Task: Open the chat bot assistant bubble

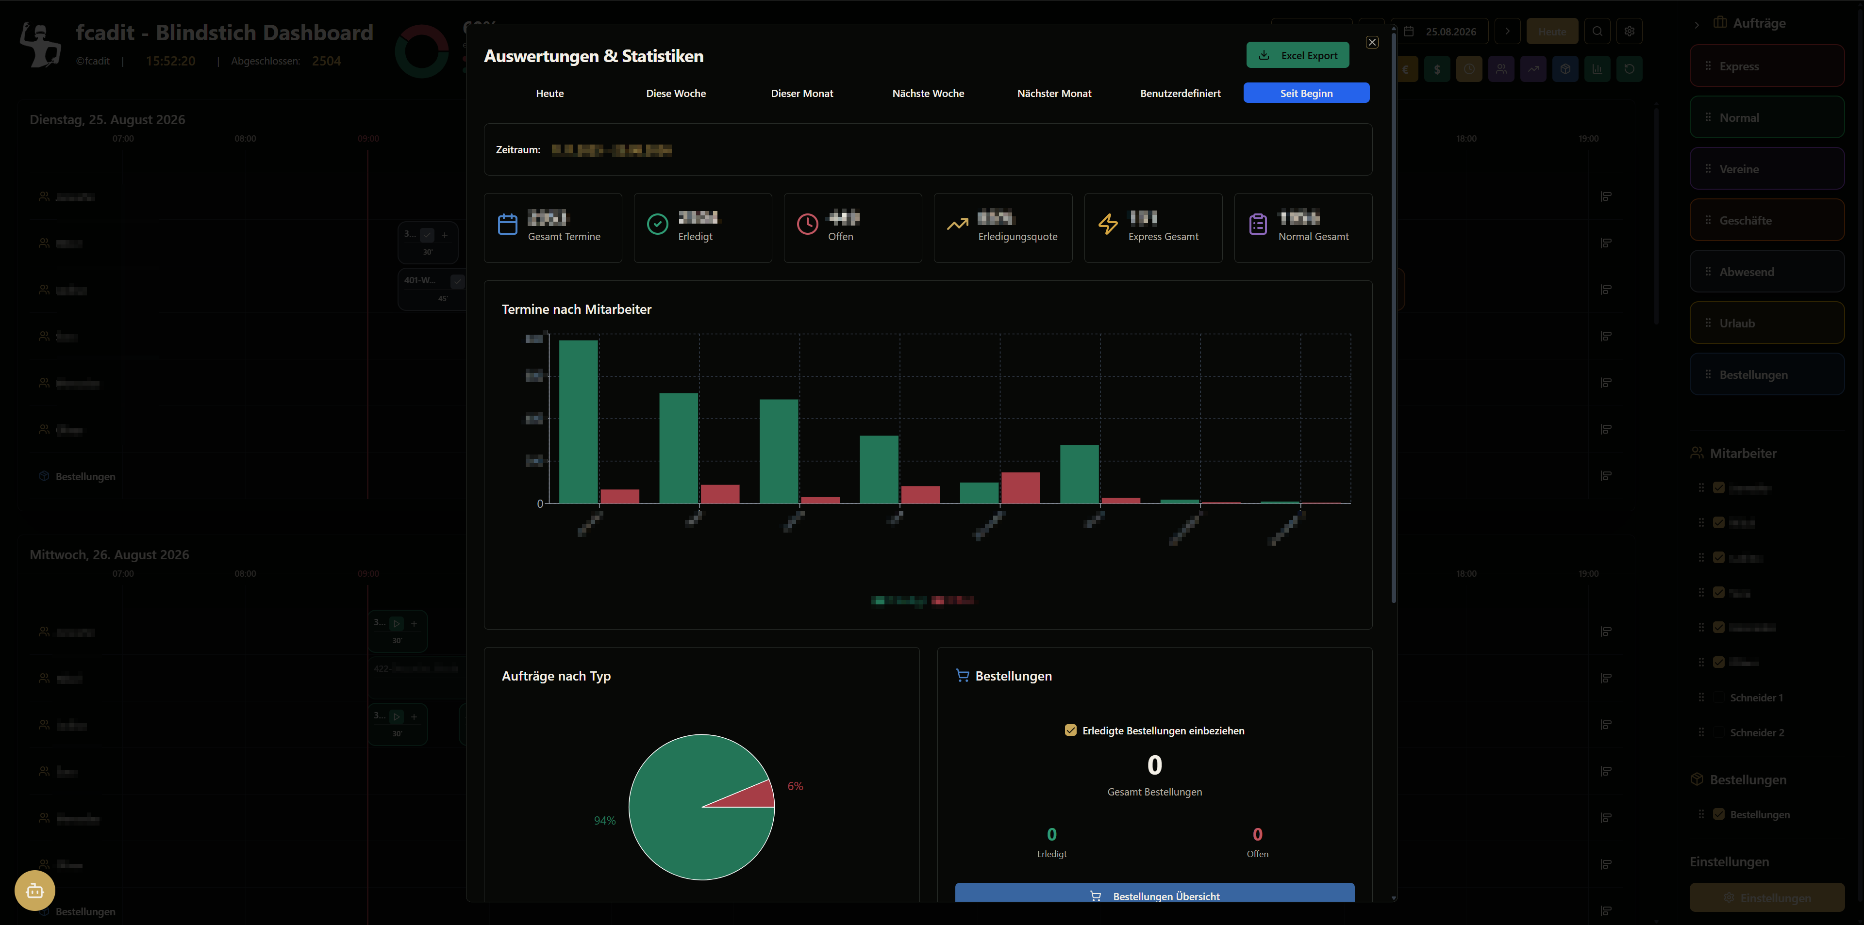Action: coord(35,890)
